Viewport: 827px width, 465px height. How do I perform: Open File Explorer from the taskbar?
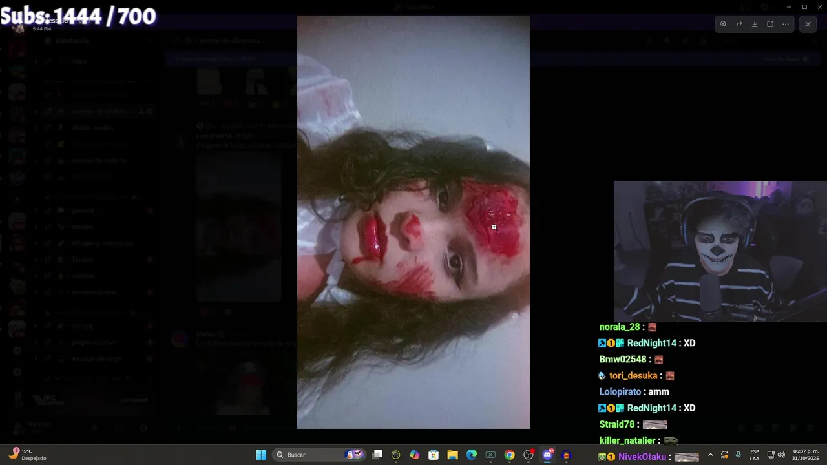(452, 455)
